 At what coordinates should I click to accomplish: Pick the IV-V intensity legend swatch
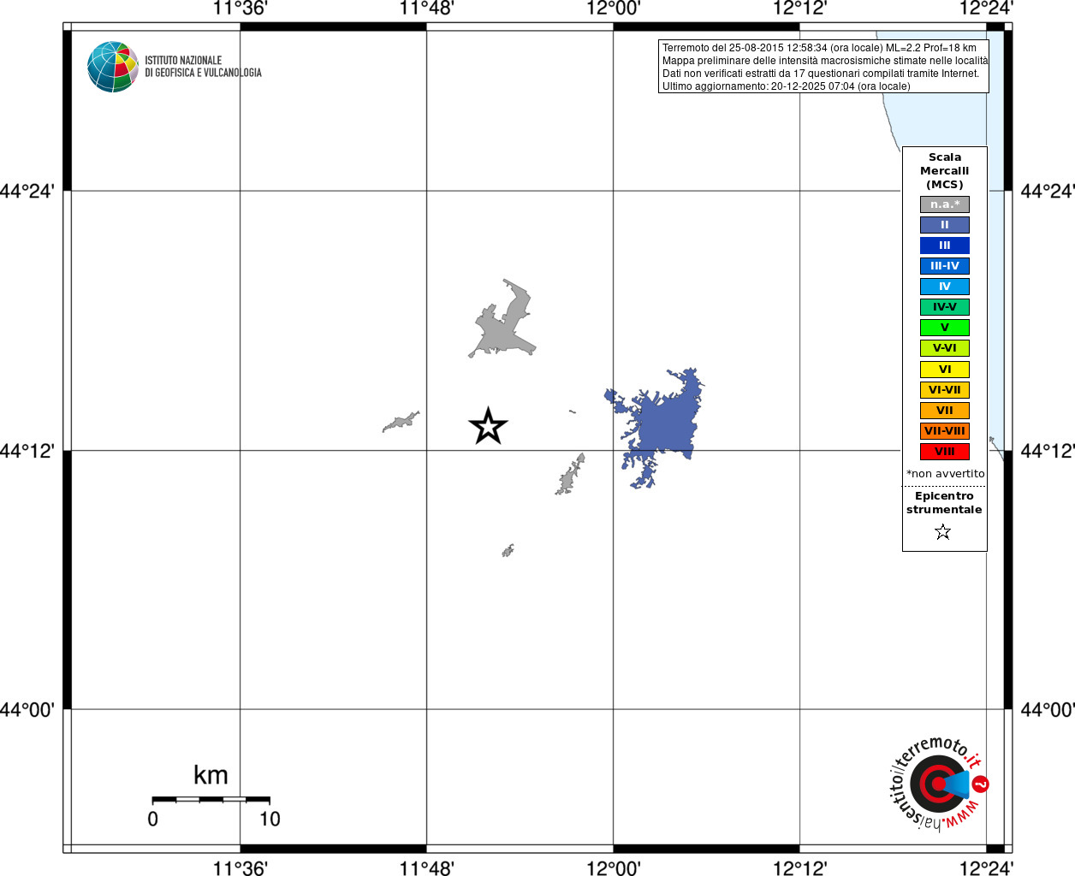945,307
